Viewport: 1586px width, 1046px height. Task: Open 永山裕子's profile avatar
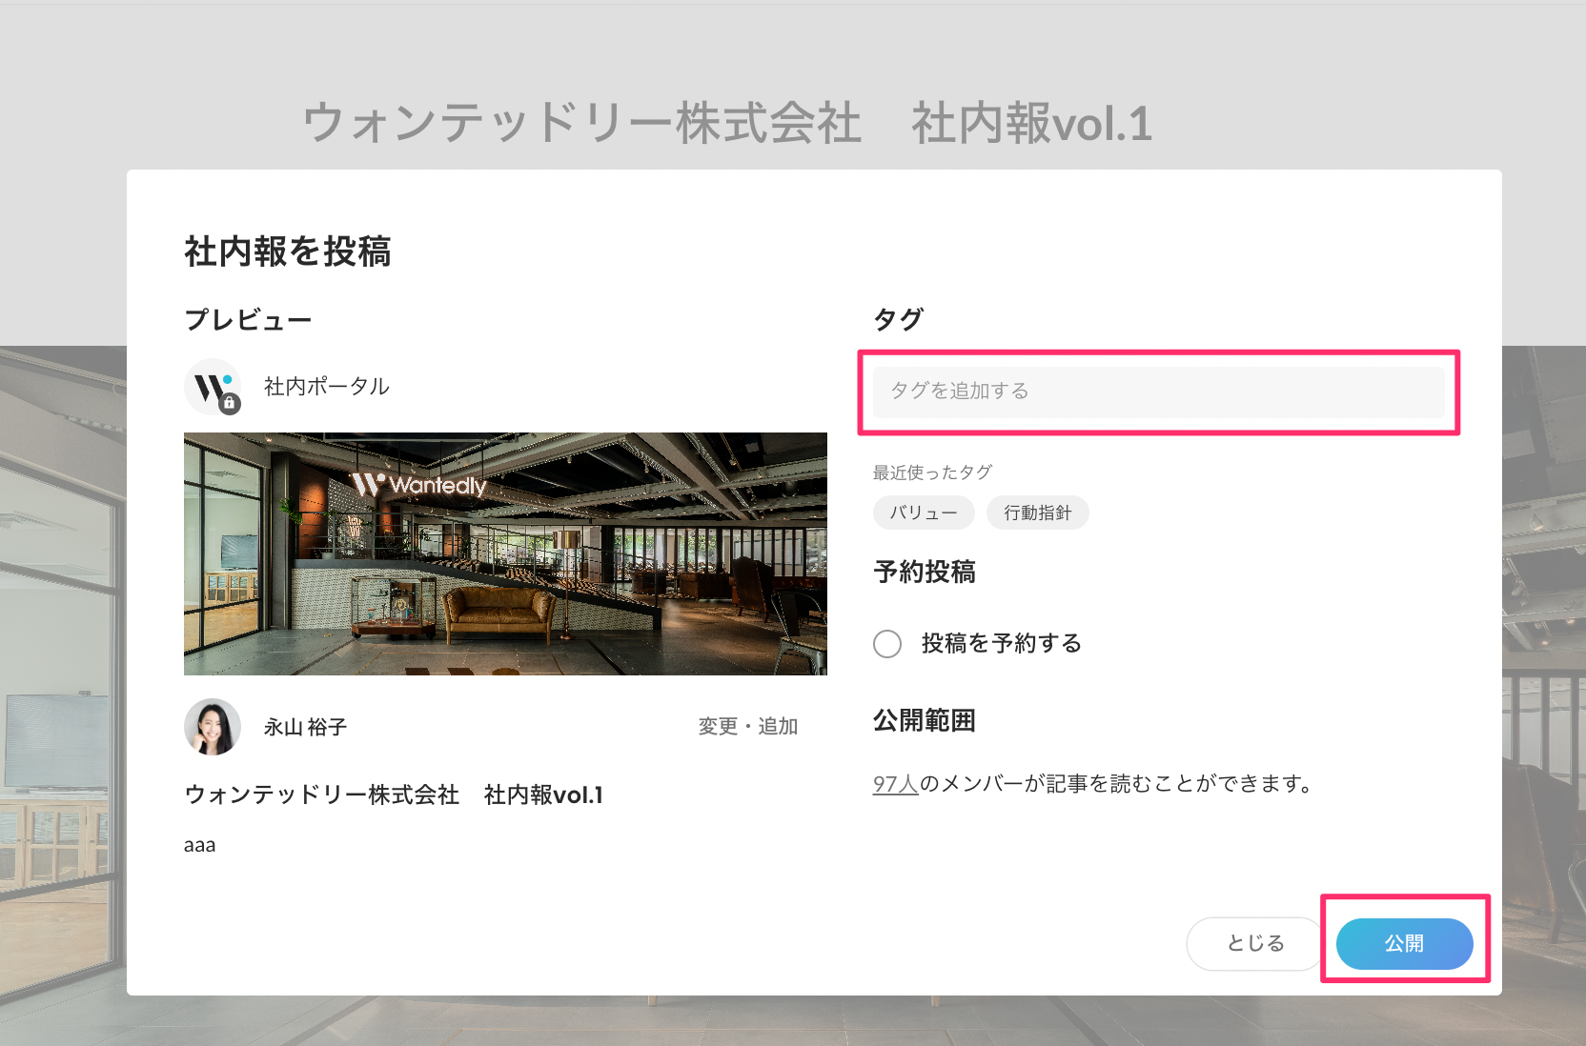(212, 726)
